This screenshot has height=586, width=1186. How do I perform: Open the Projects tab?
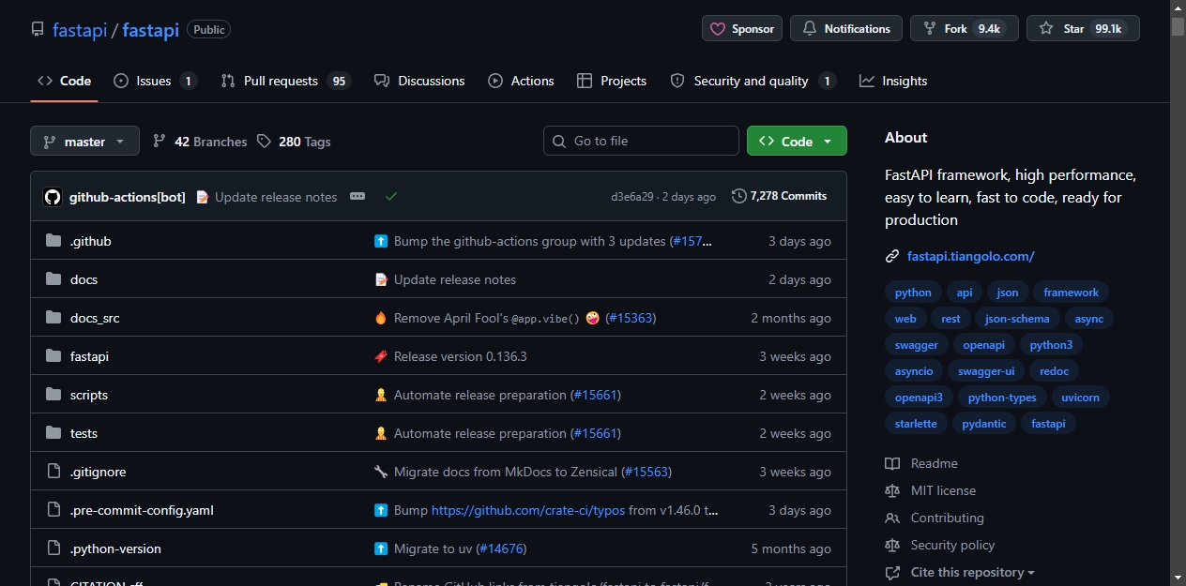[x=612, y=81]
